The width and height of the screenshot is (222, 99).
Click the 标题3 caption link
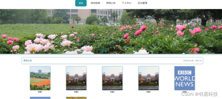click(x=112, y=92)
